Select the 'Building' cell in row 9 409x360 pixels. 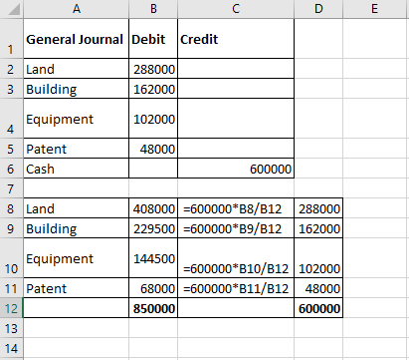[x=77, y=228]
